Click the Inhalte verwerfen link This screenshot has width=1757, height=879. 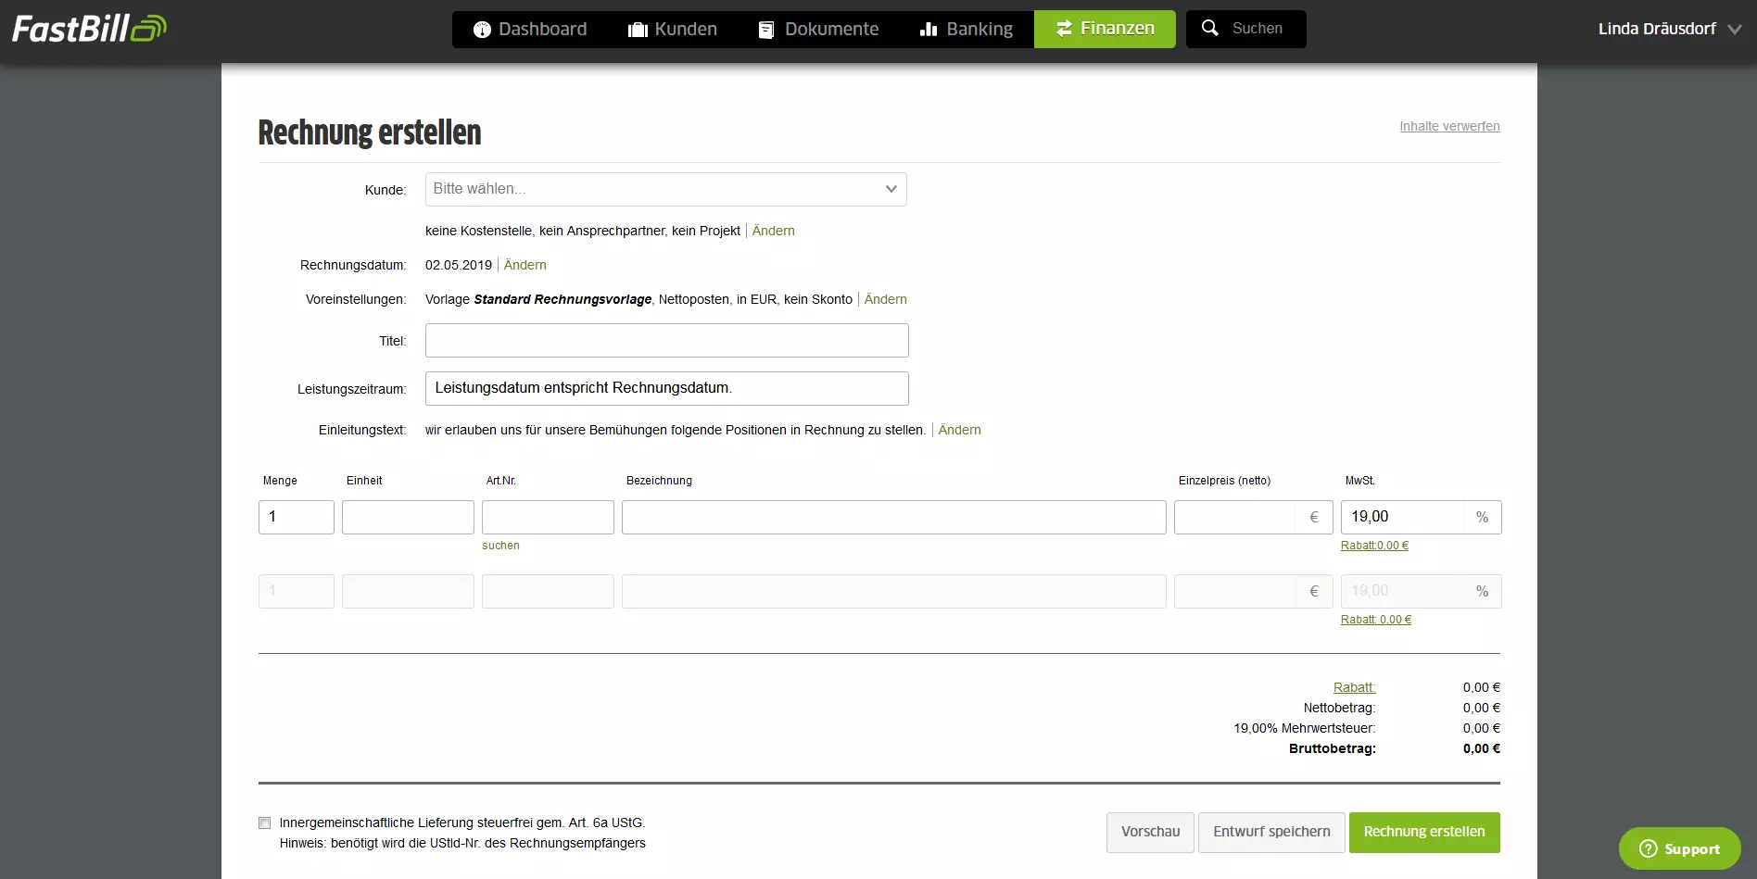point(1449,126)
